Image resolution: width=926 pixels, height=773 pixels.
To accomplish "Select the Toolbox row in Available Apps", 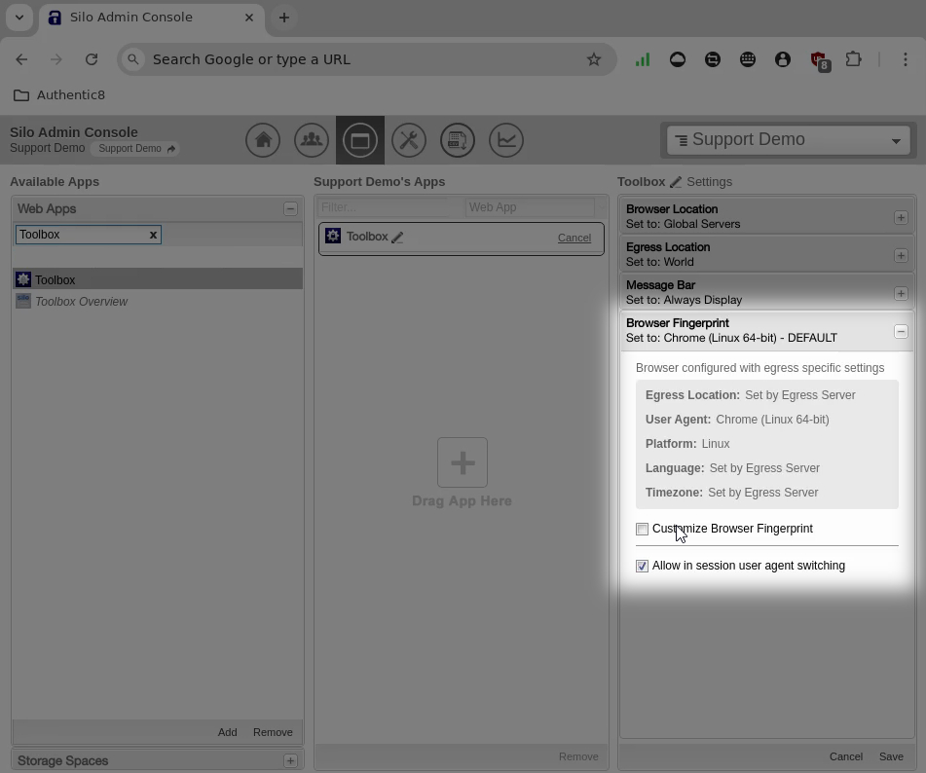I will (x=158, y=278).
